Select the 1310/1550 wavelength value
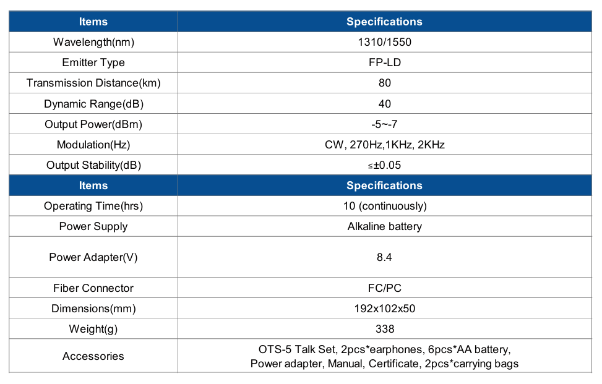 [x=384, y=42]
